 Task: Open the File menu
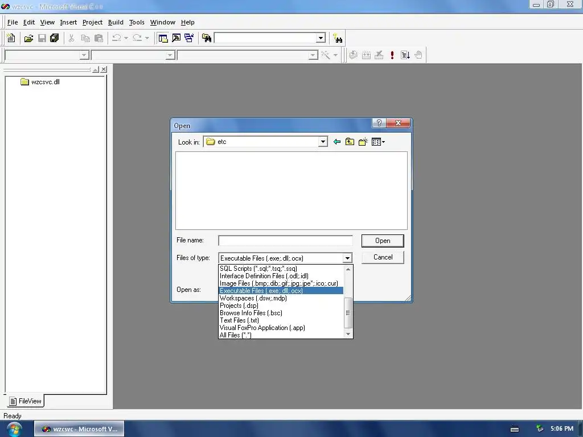click(x=13, y=22)
